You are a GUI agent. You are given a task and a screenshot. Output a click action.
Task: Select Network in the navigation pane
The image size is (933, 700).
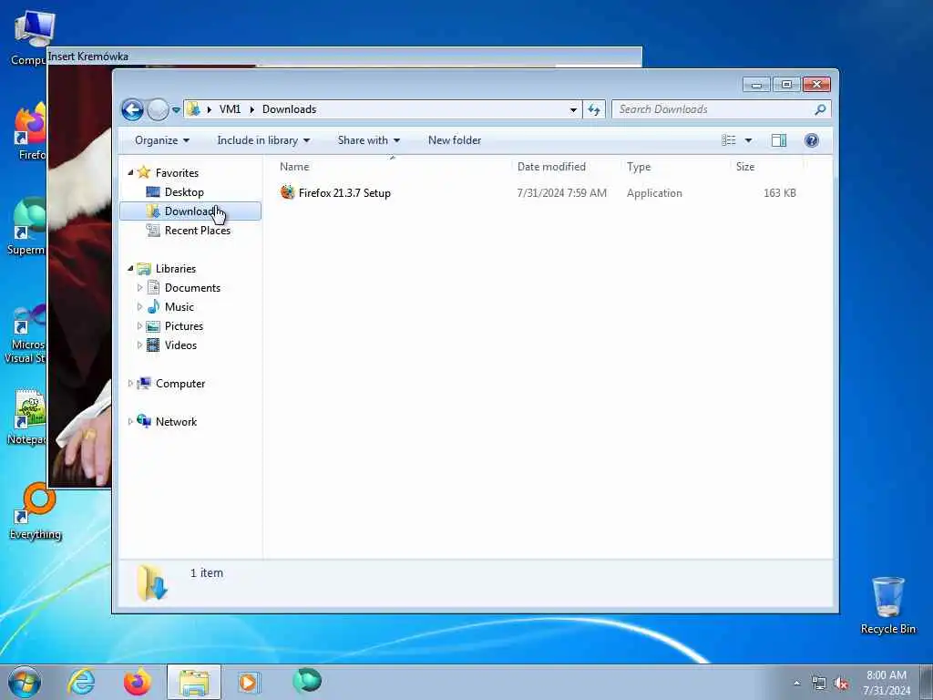[176, 422]
